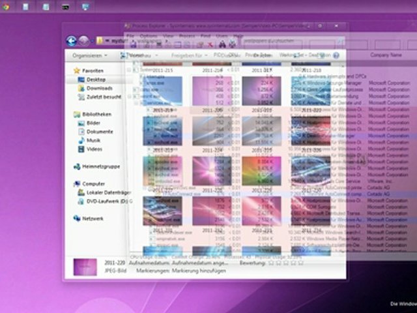The width and height of the screenshot is (417, 313).
Task: Click the Explorer forward arrow button
Action: 85,40
